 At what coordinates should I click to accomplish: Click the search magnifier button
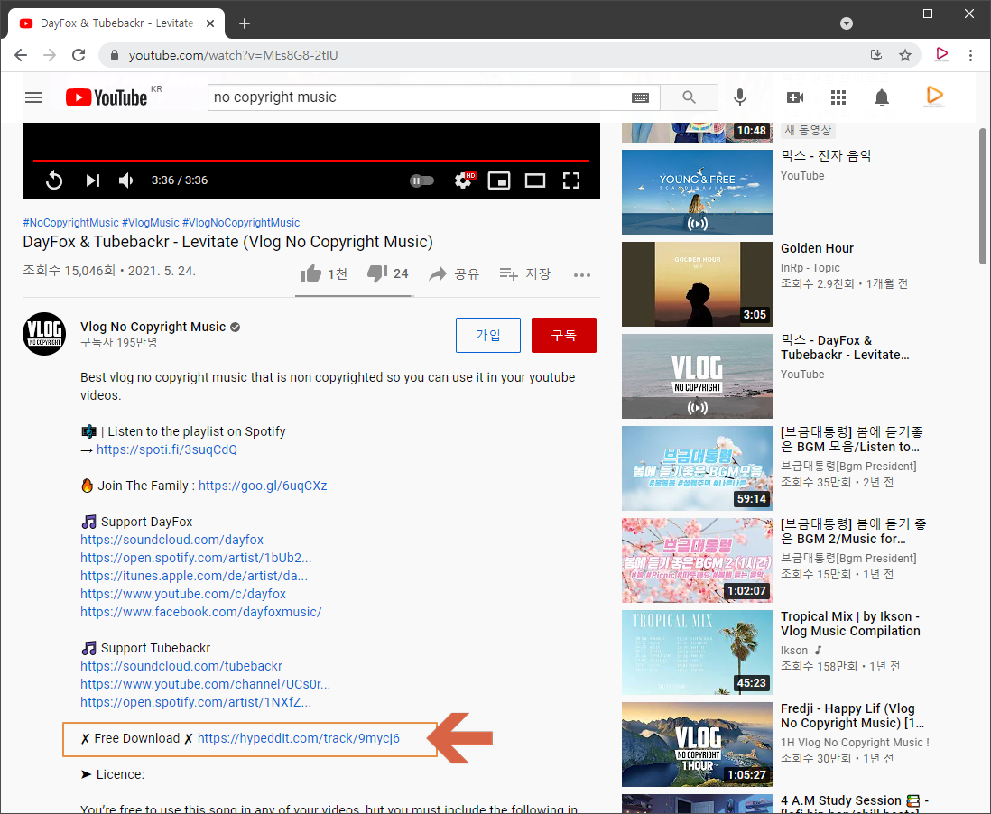click(x=689, y=97)
